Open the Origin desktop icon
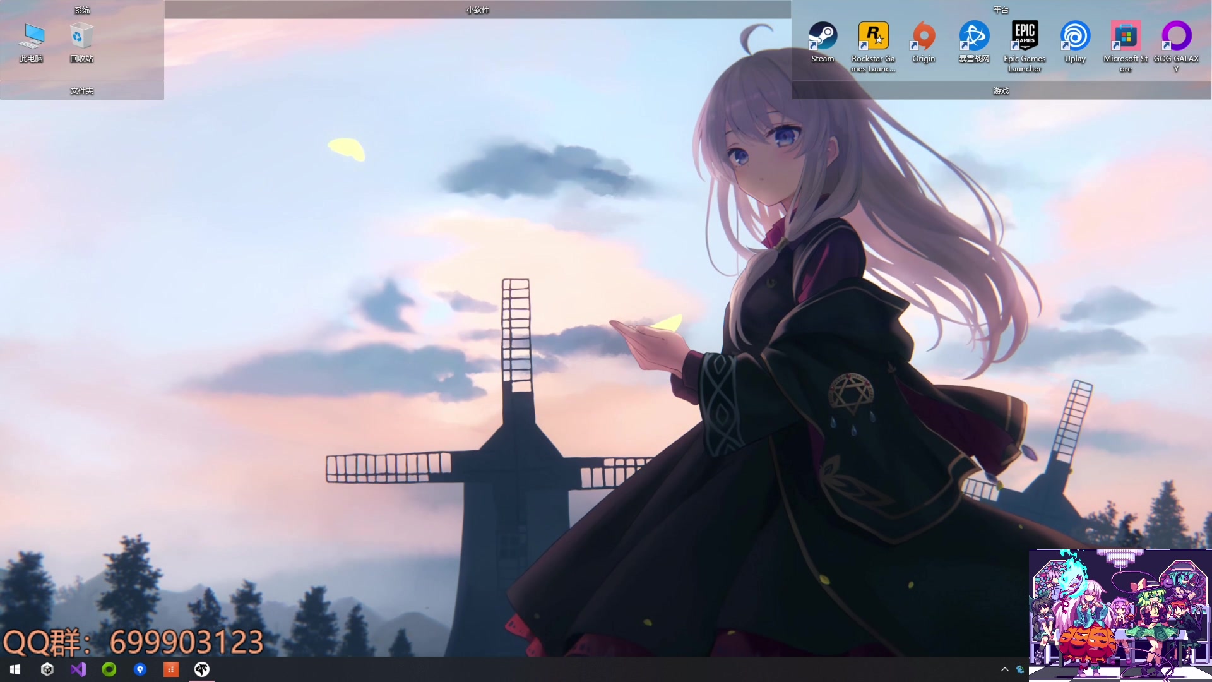The image size is (1212, 682). pos(924,37)
